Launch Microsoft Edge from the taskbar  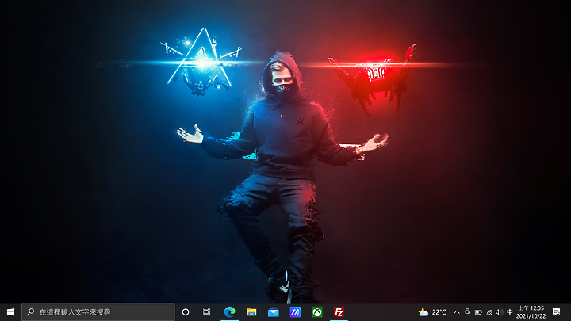[229, 312]
